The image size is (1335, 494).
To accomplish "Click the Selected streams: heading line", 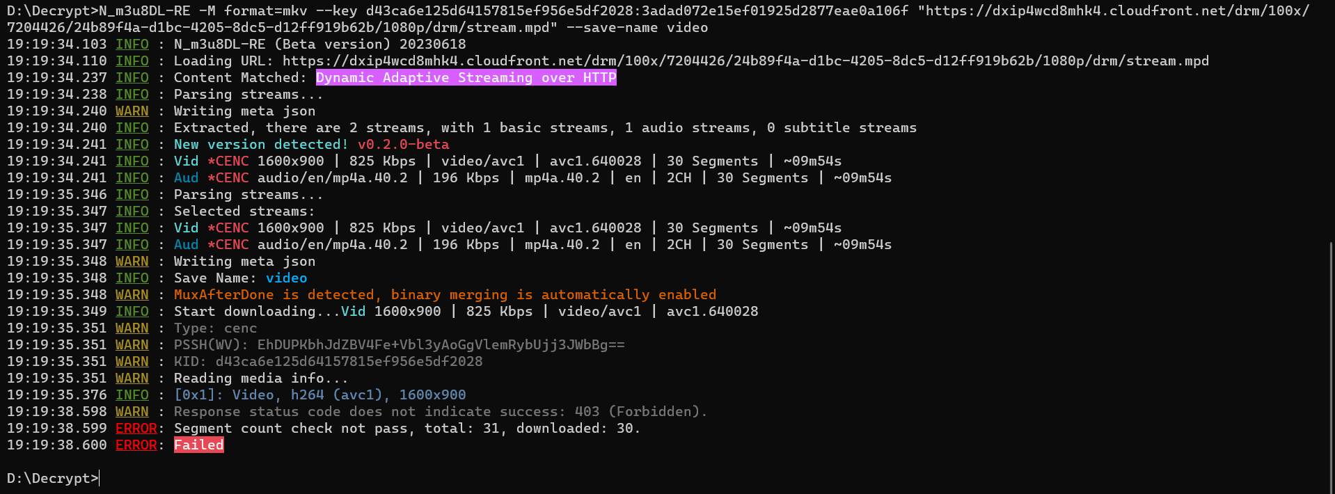I will point(244,212).
